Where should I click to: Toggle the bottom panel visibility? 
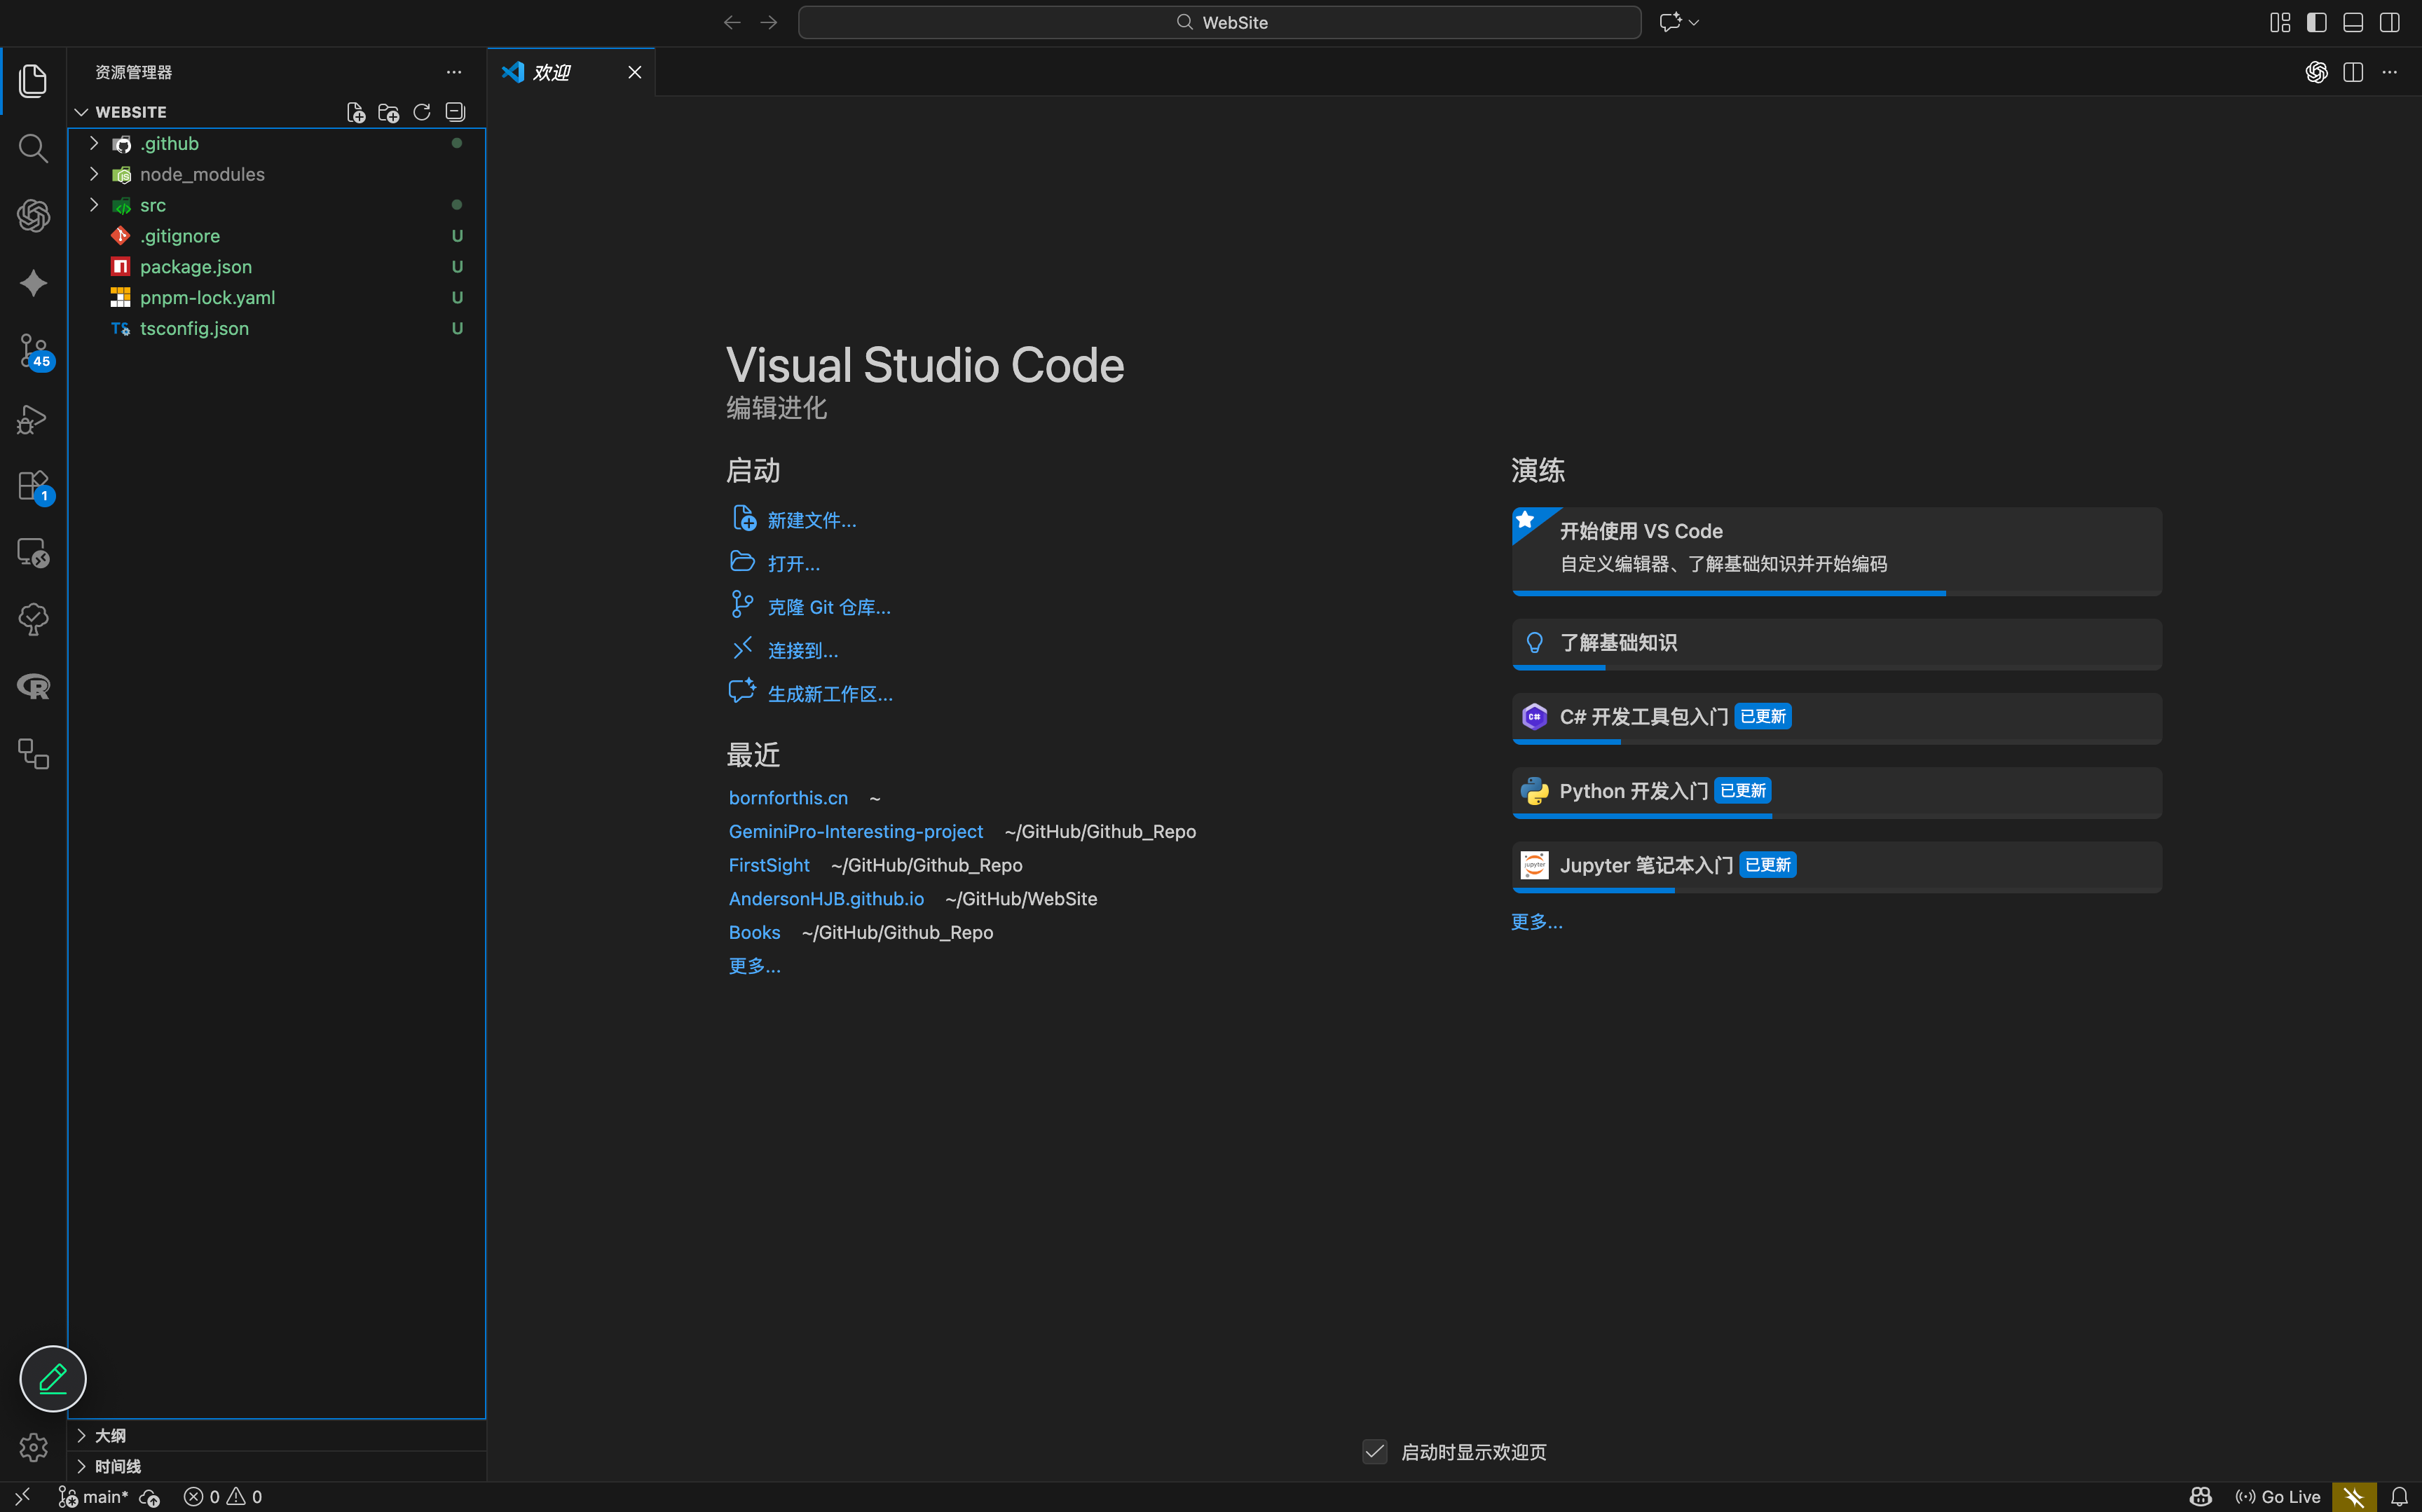(x=2353, y=22)
